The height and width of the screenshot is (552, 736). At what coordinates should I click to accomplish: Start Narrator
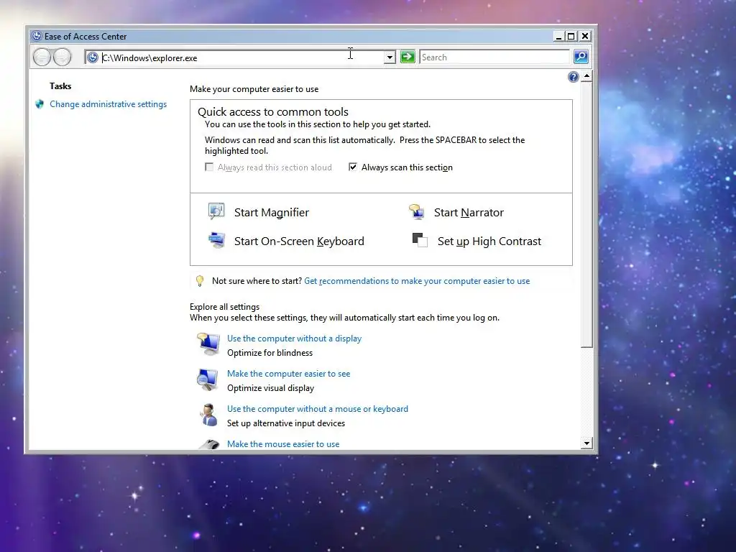(469, 213)
